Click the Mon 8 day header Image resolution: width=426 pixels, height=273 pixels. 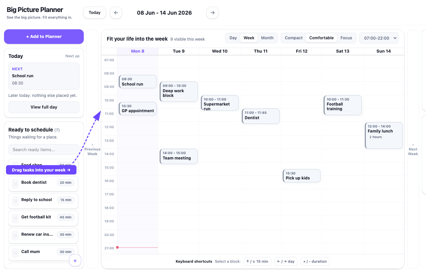coord(138,51)
